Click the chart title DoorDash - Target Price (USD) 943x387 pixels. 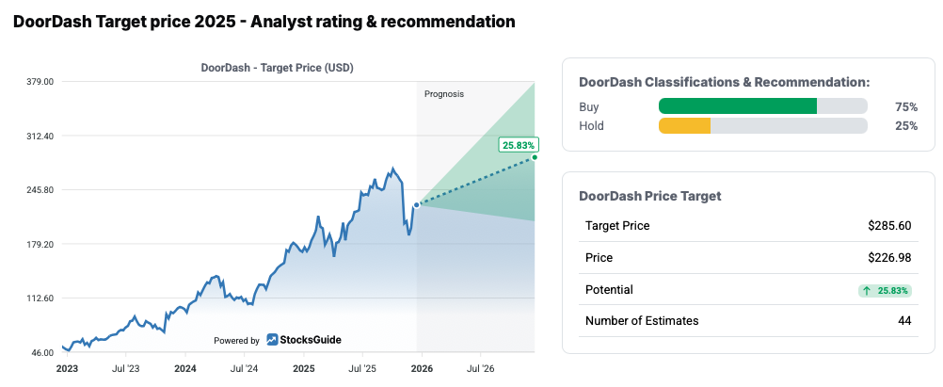(277, 68)
